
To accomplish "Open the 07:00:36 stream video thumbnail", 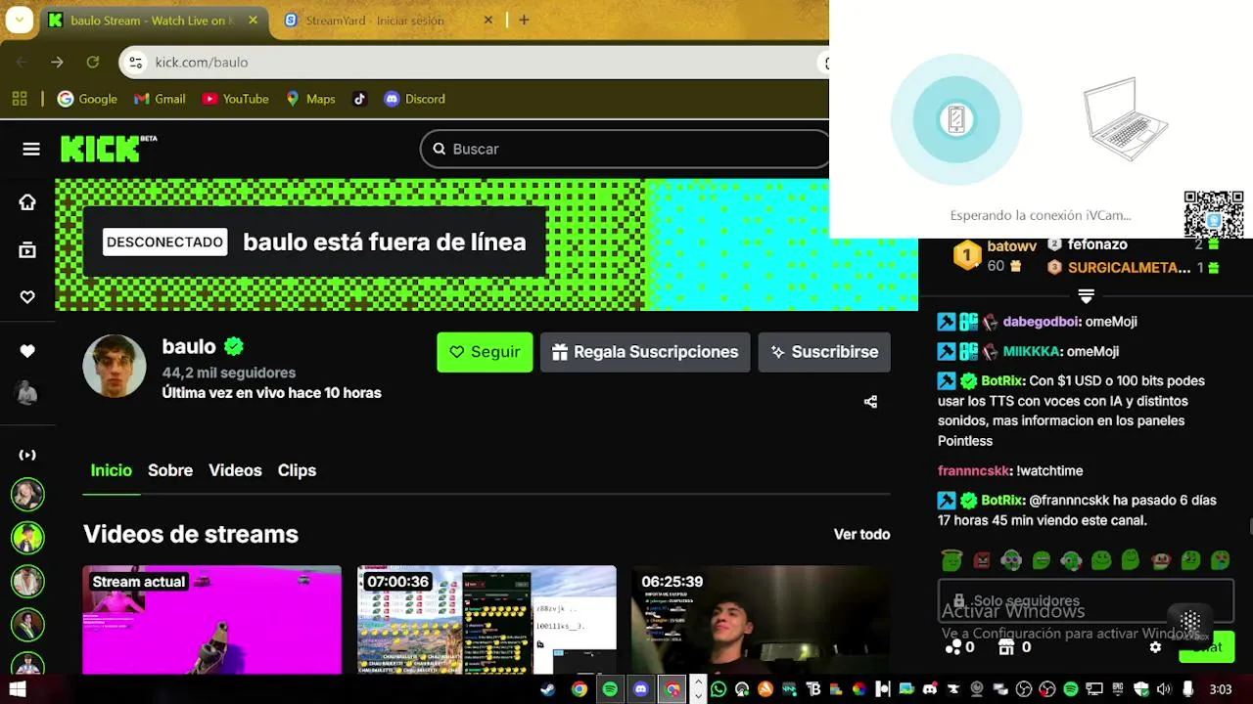I will [487, 620].
